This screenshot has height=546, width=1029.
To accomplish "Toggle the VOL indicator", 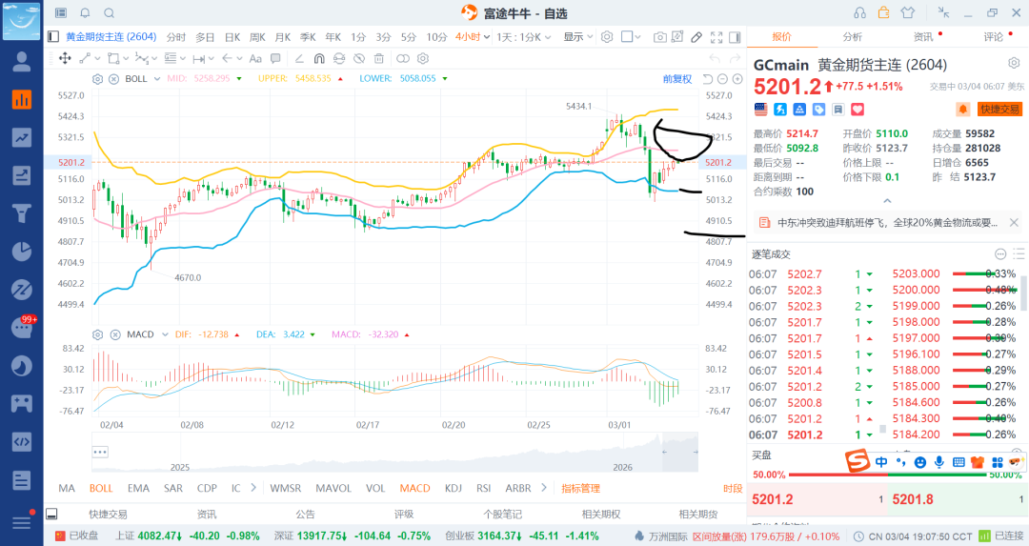I will 375,488.
